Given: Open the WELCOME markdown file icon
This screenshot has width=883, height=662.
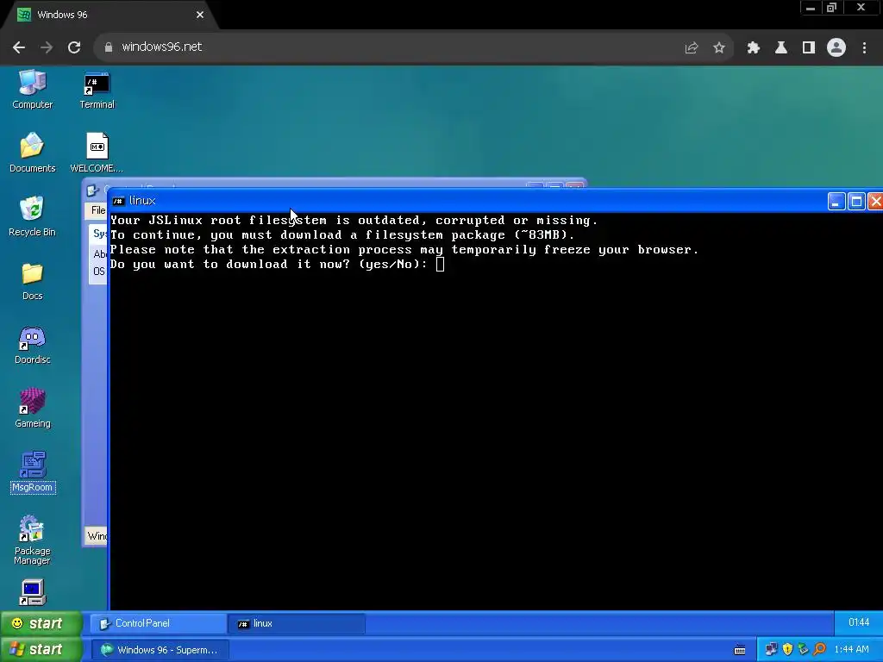Looking at the screenshot, I should (97, 153).
